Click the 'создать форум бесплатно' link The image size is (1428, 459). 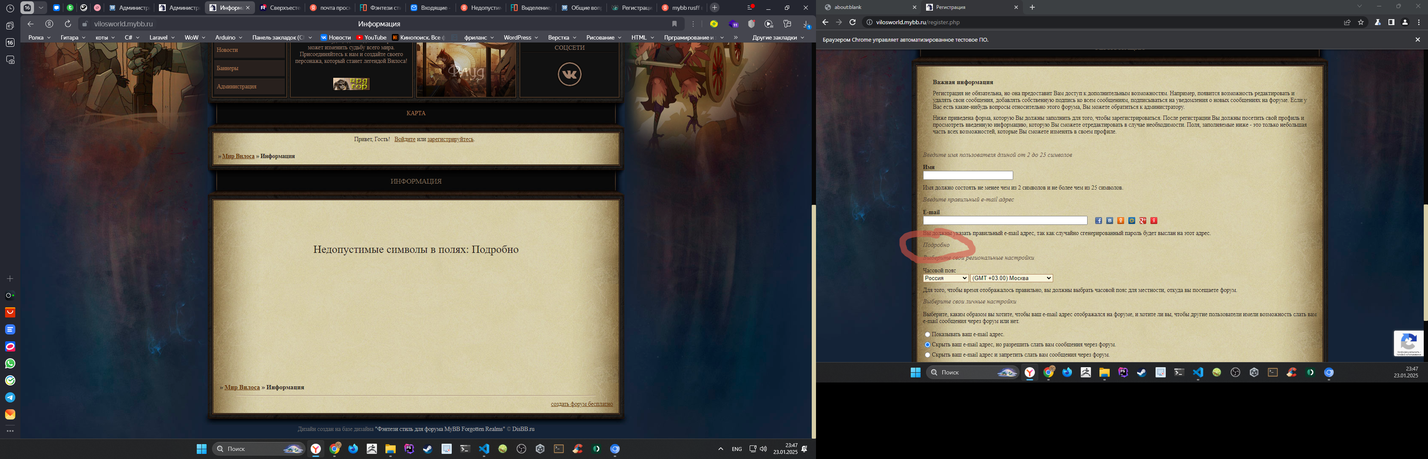pos(581,404)
